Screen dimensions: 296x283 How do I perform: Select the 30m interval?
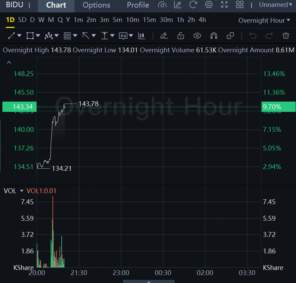pos(166,20)
